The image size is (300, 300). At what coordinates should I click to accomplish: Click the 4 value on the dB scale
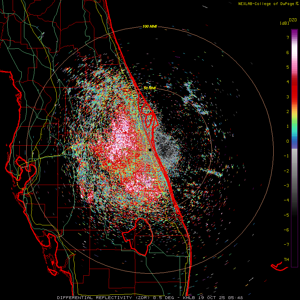(288, 82)
